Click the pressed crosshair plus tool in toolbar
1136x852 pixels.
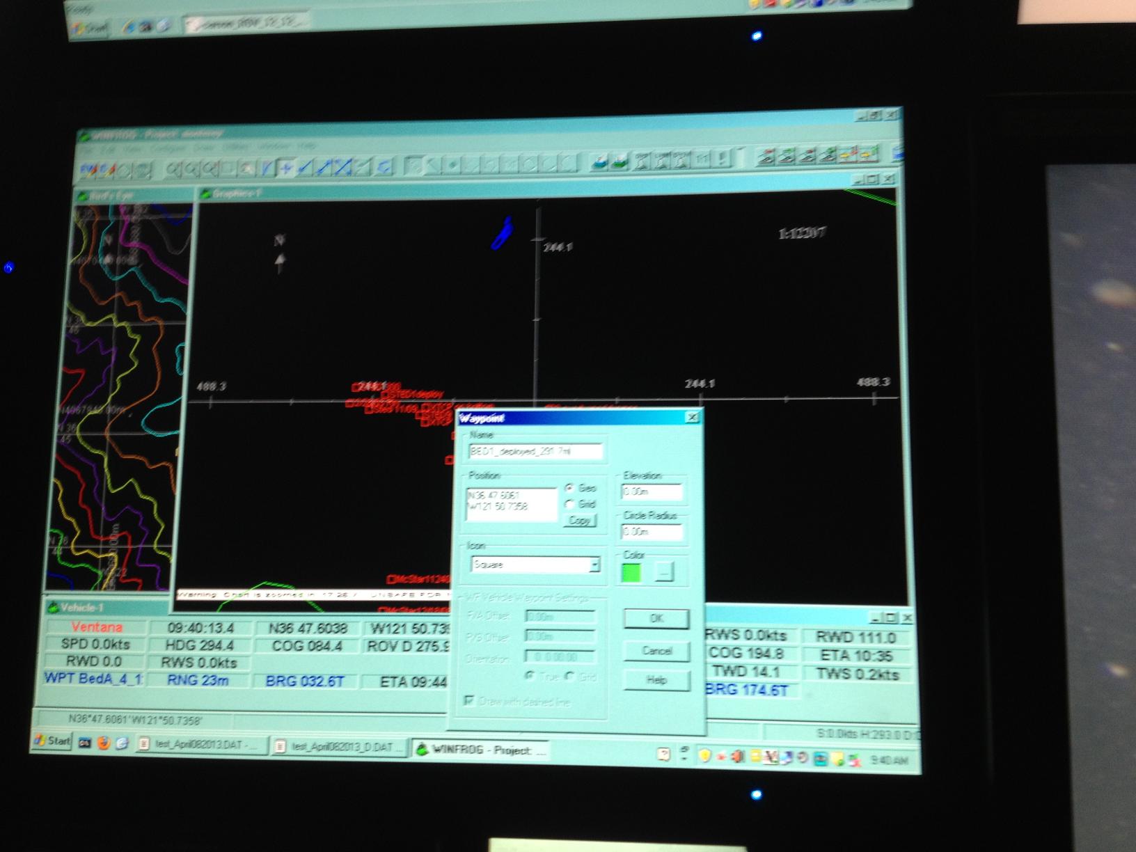click(x=286, y=168)
